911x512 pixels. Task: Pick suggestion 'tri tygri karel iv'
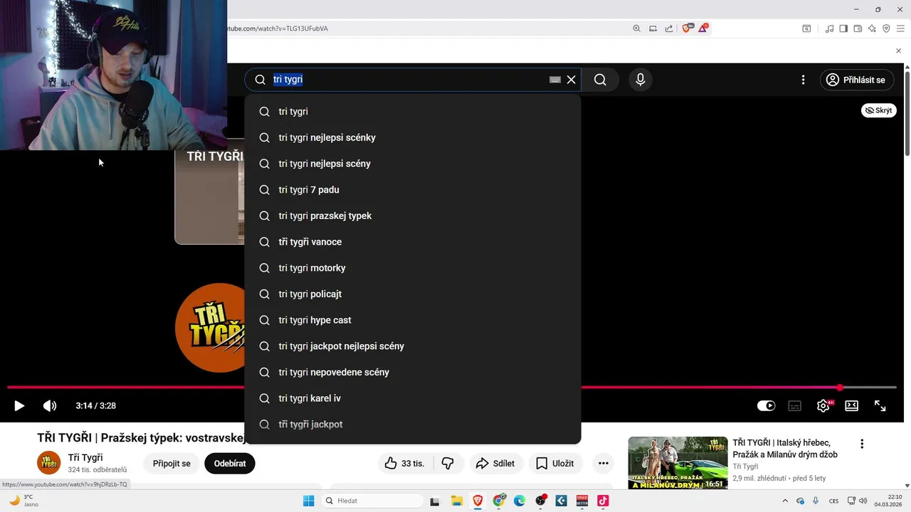413,398
